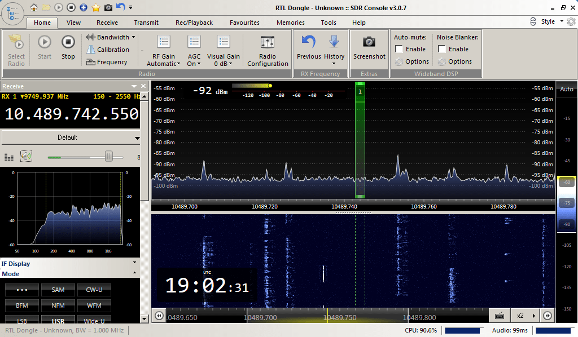This screenshot has width=578, height=337.
Task: Click the stop icon in the title bar
Action: pos(71,7)
